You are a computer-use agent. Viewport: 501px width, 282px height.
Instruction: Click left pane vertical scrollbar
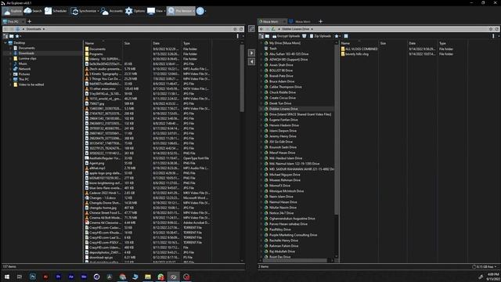(x=242, y=78)
